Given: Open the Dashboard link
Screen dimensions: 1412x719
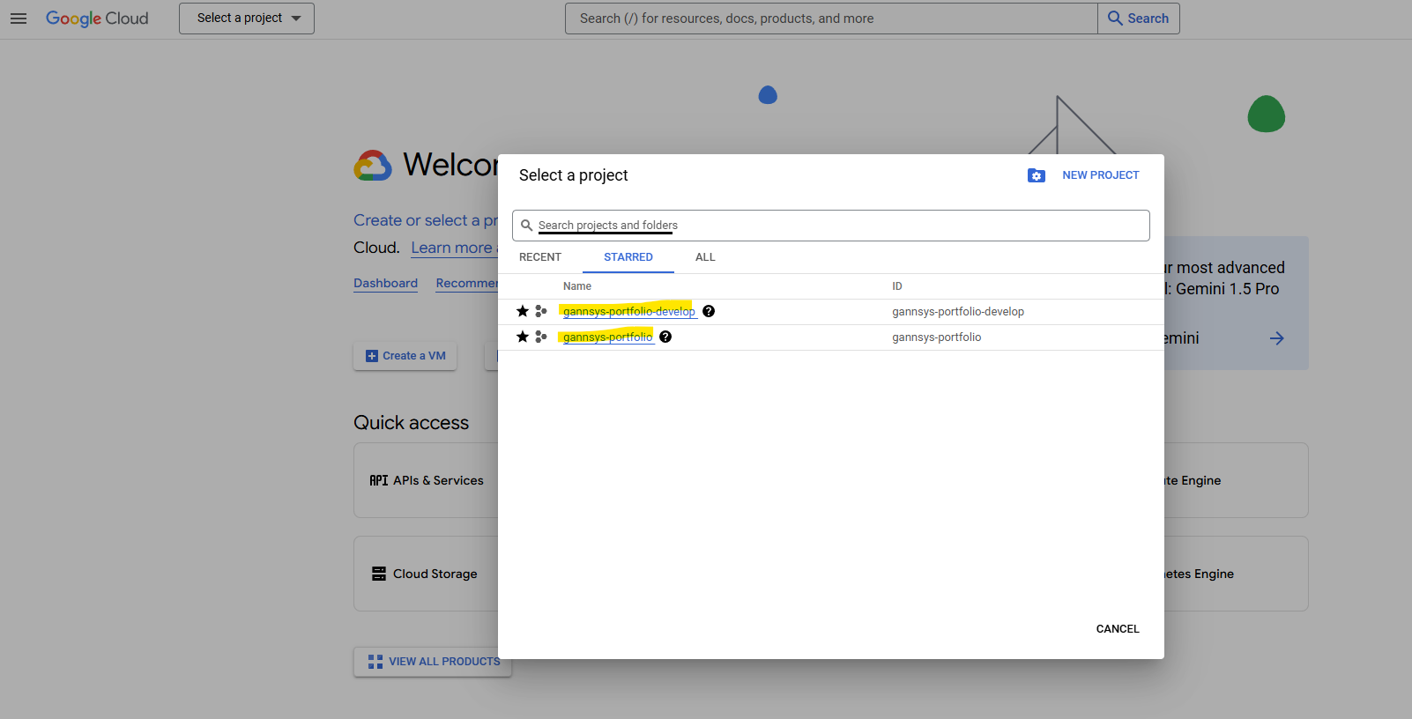Looking at the screenshot, I should (x=386, y=283).
